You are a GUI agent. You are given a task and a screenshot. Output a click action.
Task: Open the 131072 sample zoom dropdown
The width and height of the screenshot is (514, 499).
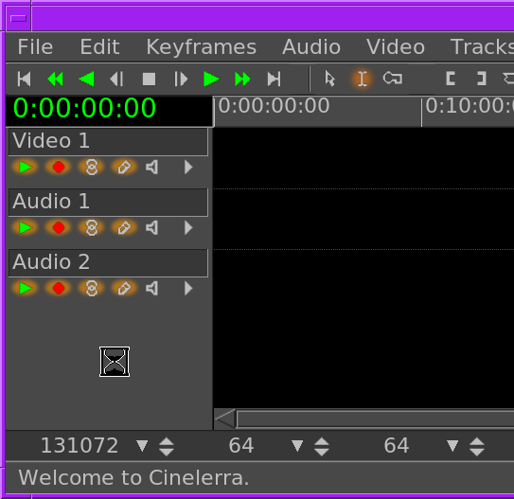pyautogui.click(x=142, y=446)
